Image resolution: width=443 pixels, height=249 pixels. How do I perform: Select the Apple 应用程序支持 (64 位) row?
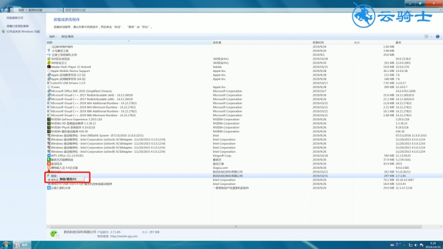[245, 79]
